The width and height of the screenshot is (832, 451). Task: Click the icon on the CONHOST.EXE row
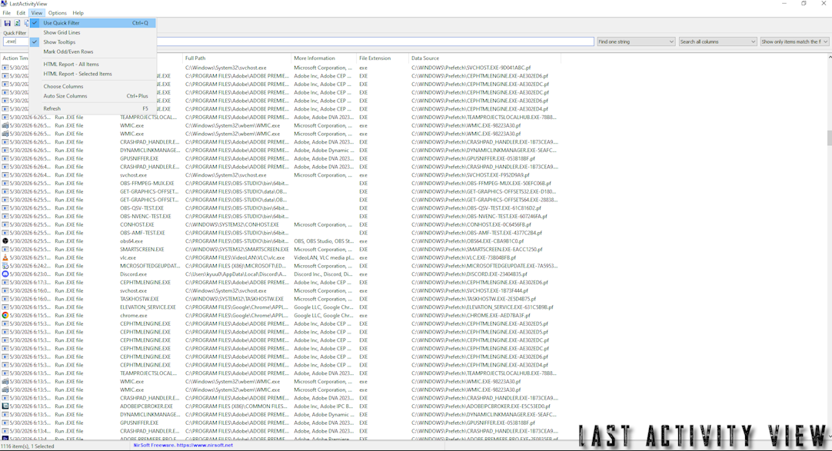pyautogui.click(x=5, y=224)
